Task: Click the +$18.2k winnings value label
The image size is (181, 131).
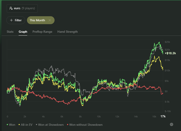Action: point(170,53)
